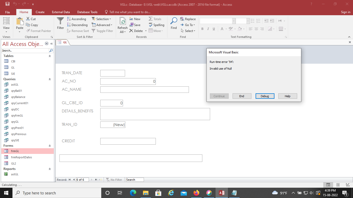Click the Paste icon
This screenshot has width=353, height=198.
[x=20, y=21]
